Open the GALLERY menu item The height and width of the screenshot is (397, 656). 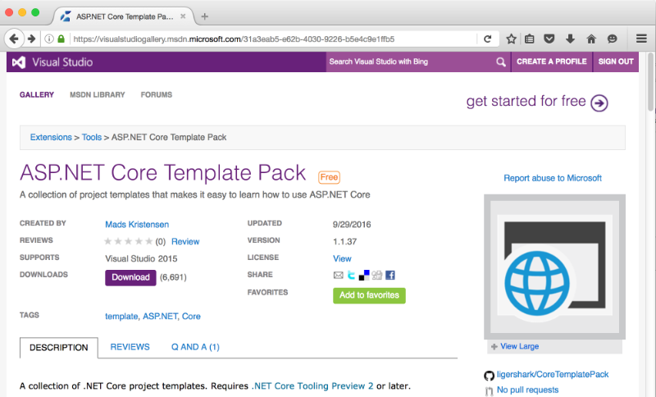pos(37,94)
